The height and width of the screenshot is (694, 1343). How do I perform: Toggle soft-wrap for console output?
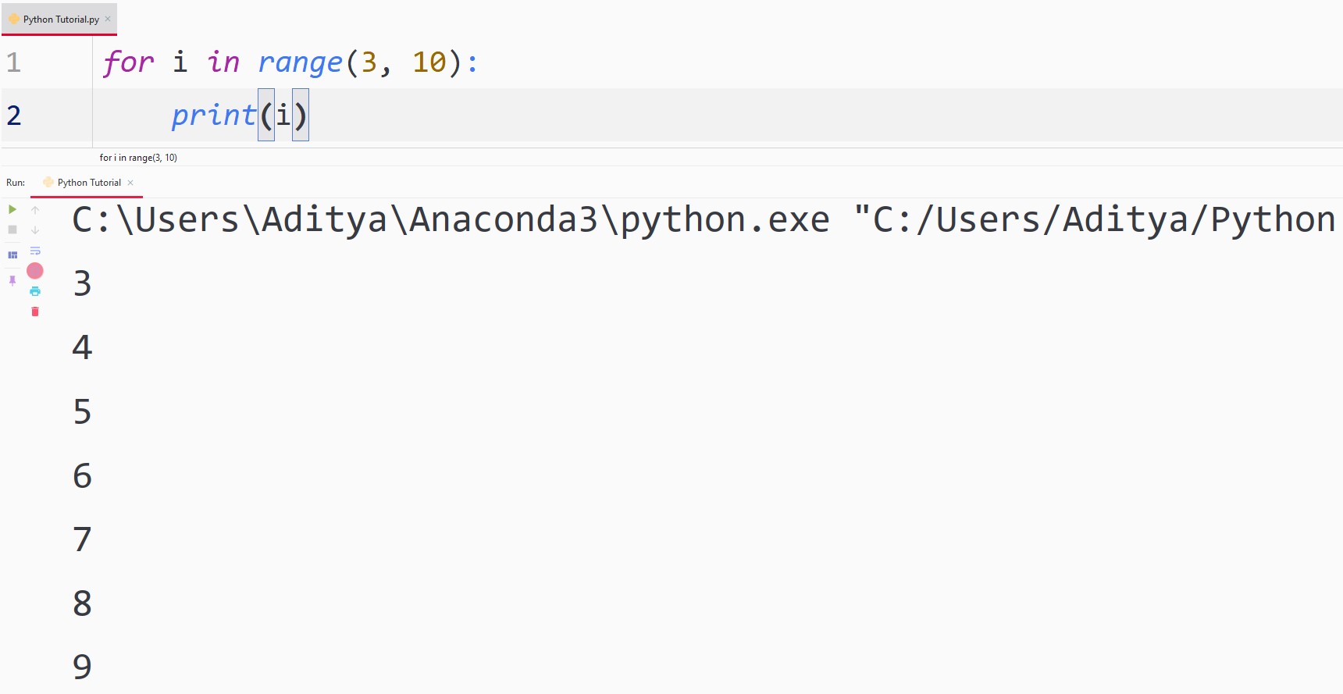coord(35,251)
